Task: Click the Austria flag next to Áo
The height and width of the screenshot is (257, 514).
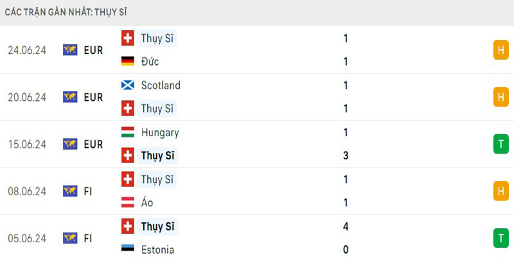Action: (x=127, y=202)
